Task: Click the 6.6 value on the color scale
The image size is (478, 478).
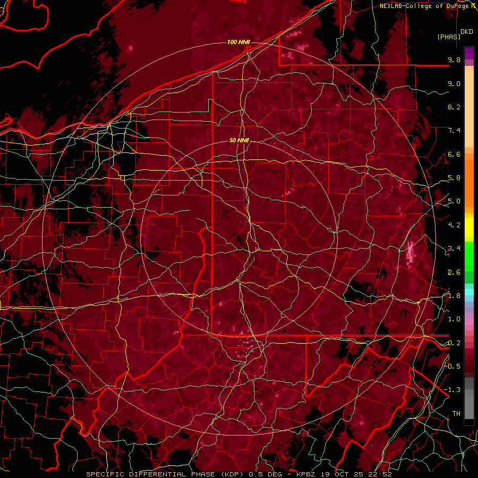Action: point(454,154)
